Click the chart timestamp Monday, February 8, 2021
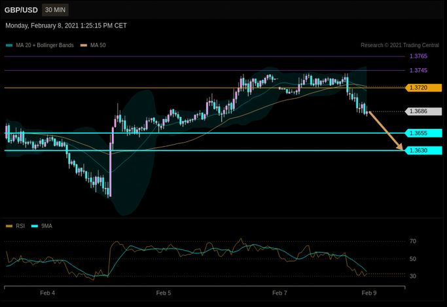The image size is (447, 307). click(66, 26)
